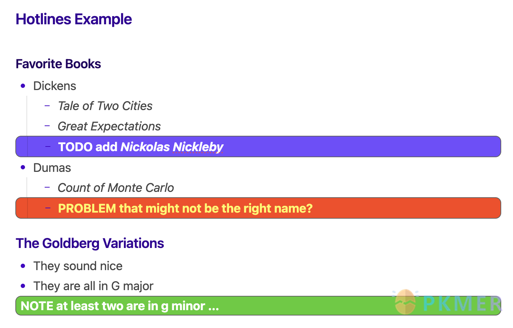Click the bullet dot beside Dickens
Screen dimensions: 513x328
pos(23,86)
